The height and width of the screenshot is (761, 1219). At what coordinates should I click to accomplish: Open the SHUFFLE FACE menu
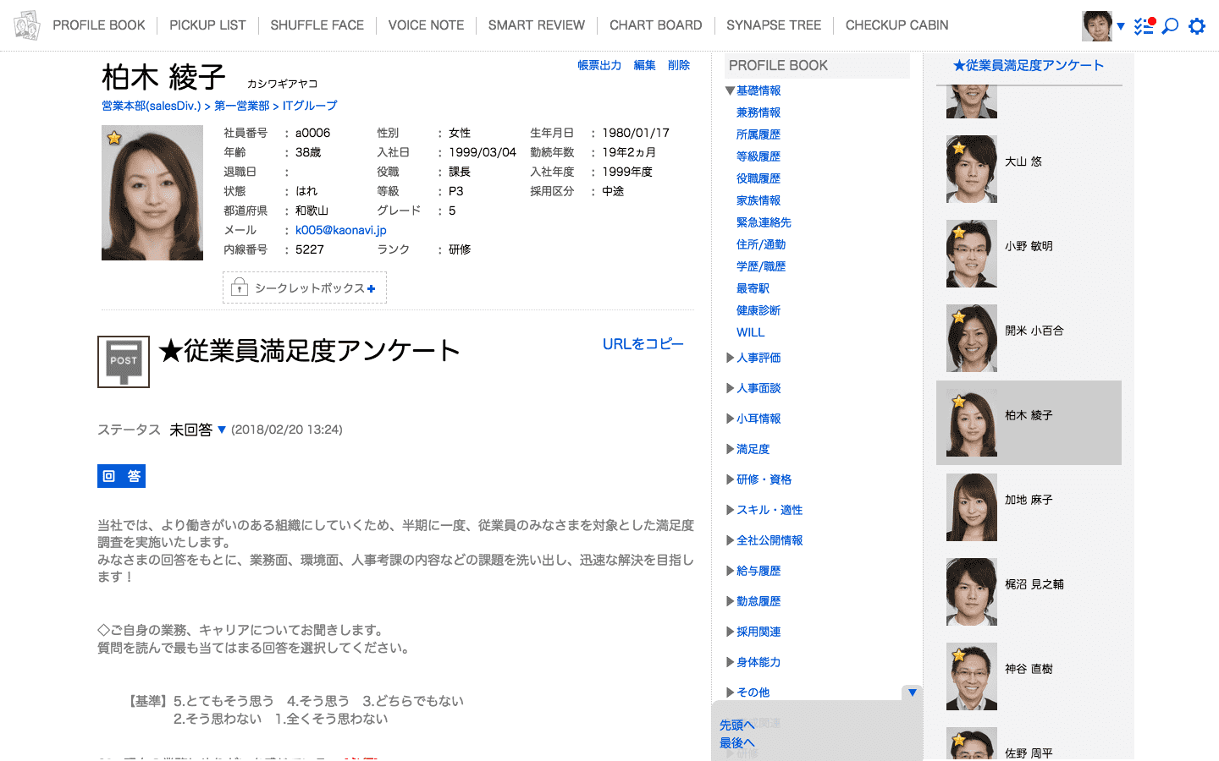click(317, 25)
